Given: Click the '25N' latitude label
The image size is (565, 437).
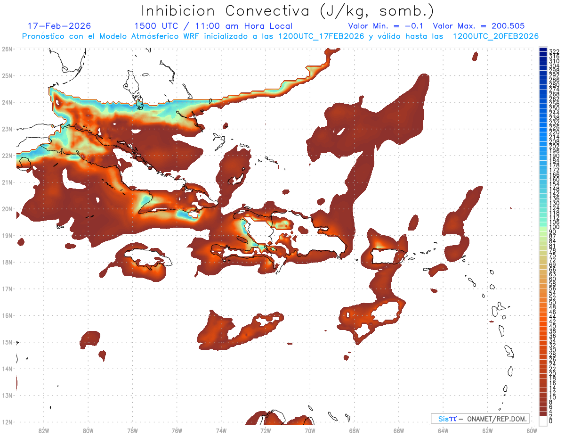Looking at the screenshot, I should 7,75.
